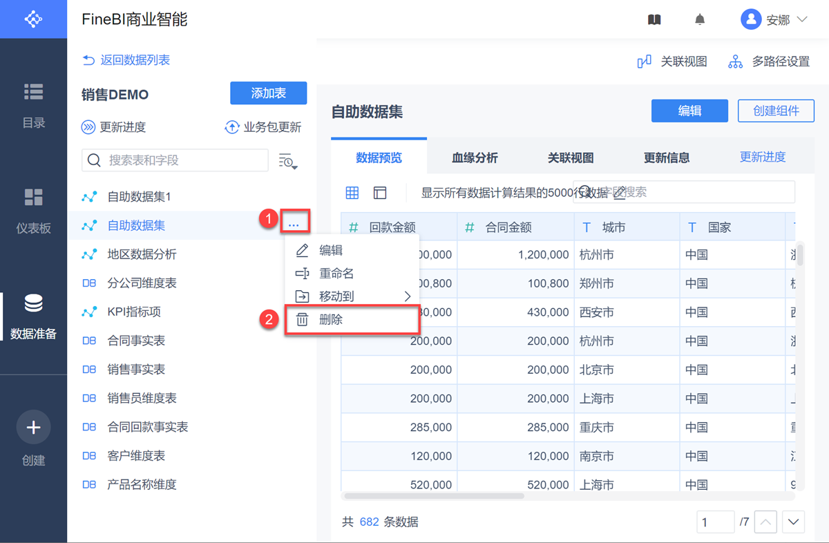Open notifications bell icon
Screen dimensions: 829x543
[x=700, y=20]
